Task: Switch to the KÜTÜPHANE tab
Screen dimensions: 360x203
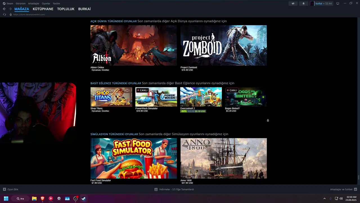Action: (x=43, y=9)
